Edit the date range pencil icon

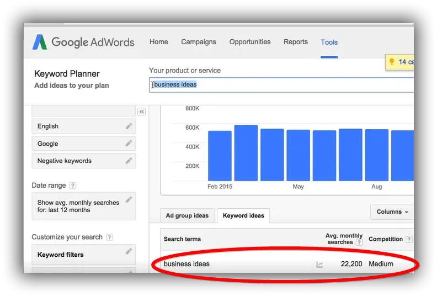129,199
